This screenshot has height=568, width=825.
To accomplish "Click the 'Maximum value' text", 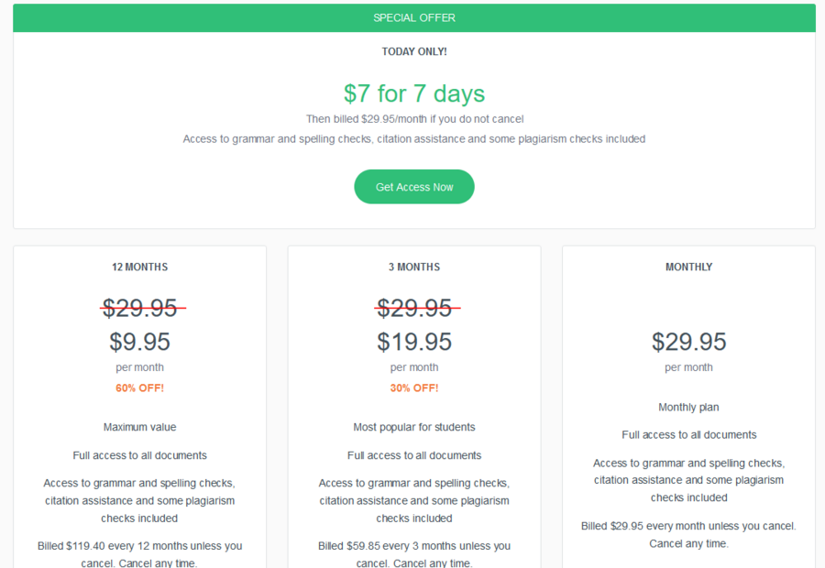I will click(139, 427).
